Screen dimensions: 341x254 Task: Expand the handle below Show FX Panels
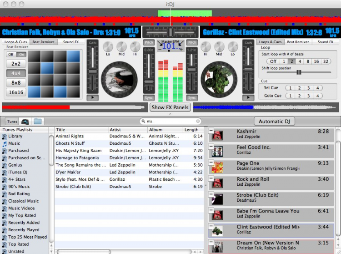click(170, 114)
